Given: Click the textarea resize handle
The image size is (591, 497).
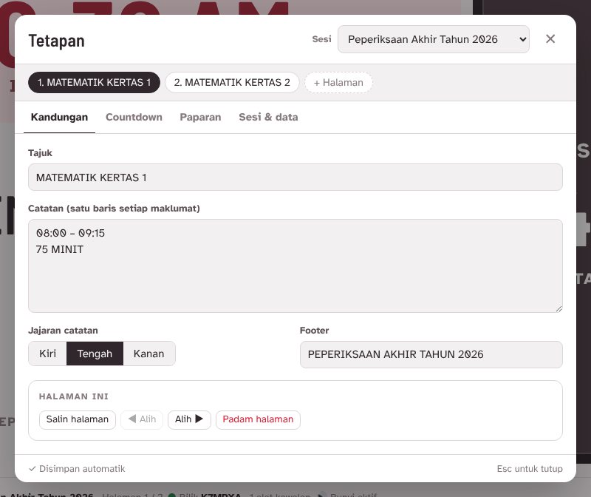Looking at the screenshot, I should pos(558,308).
